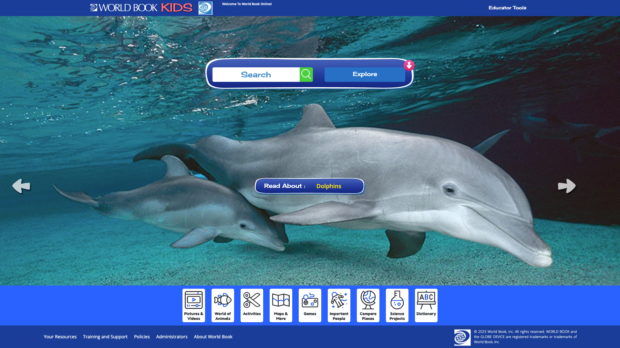Open Educator Tools menu
The height and width of the screenshot is (348, 620).
point(507,8)
